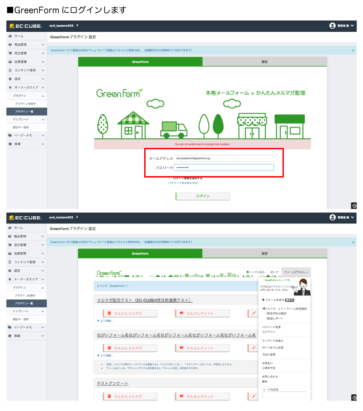
Task: Tick the ログイン情報を保持する checkbox
Action: (170, 178)
